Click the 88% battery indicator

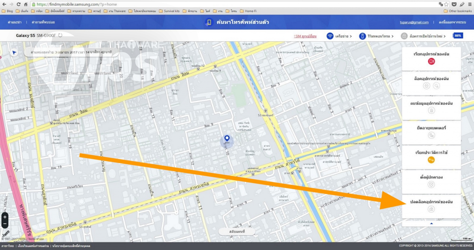[458, 35]
